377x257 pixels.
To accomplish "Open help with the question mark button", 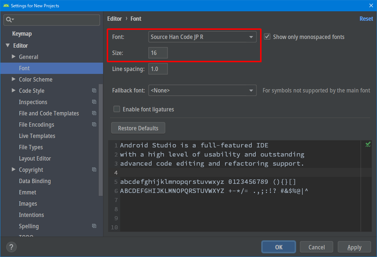I will coord(11,247).
